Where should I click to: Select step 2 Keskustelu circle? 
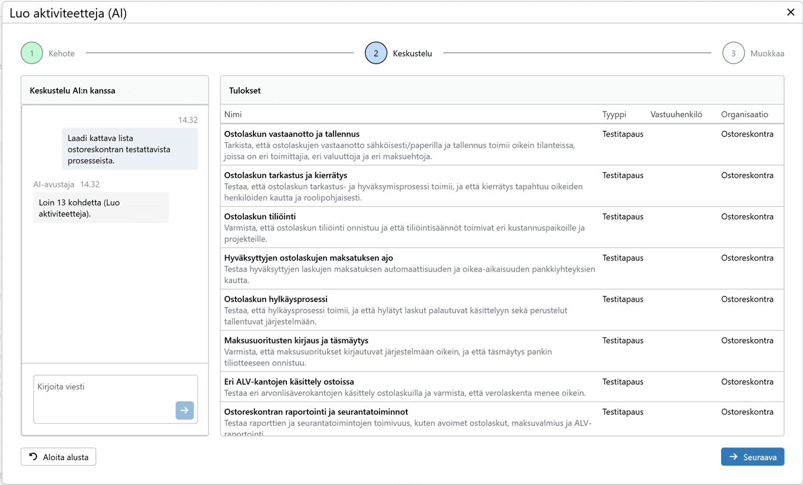pyautogui.click(x=376, y=53)
